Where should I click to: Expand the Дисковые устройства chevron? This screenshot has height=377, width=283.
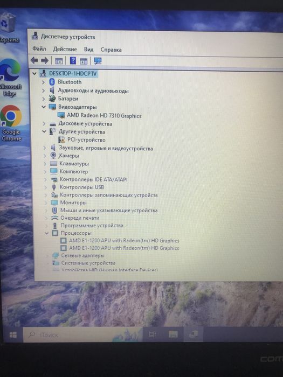(x=44, y=123)
